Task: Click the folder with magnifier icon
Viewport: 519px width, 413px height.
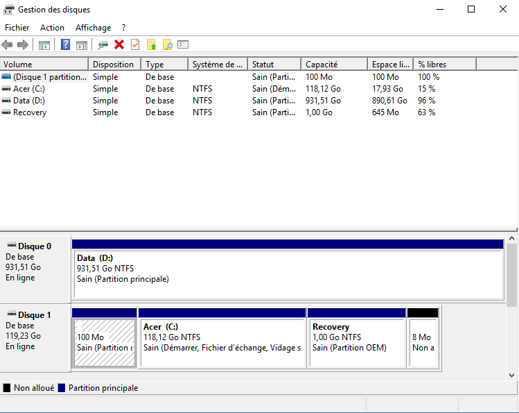Action: click(x=168, y=44)
